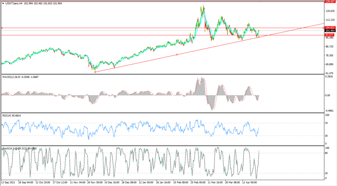This screenshot has height=186, width=337.
Task: Click the 28 Mar 08:00 date label
Action: pos(232,182)
